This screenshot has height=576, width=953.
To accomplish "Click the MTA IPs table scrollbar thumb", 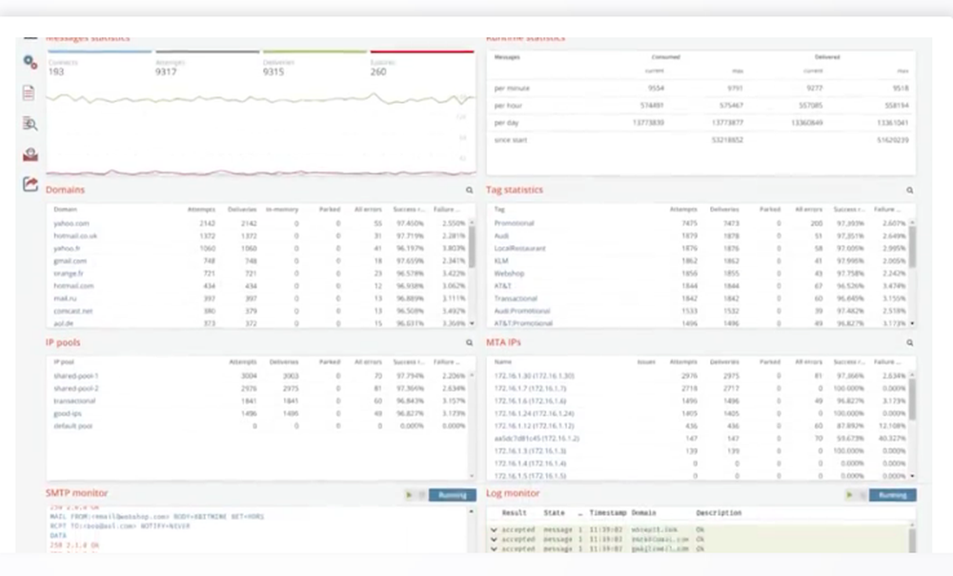I will [x=912, y=399].
